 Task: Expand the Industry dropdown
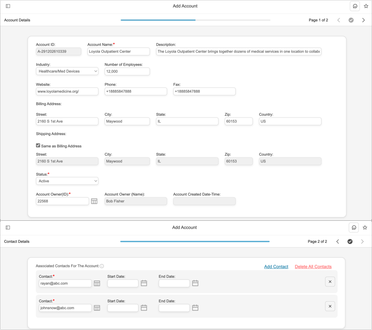67,72
